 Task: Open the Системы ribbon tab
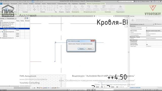pyautogui.click(x=25, y=4)
